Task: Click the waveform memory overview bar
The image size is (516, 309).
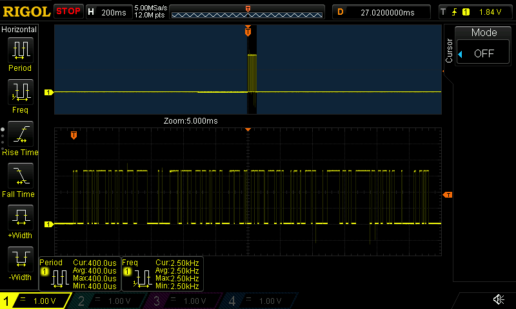Action: click(247, 12)
